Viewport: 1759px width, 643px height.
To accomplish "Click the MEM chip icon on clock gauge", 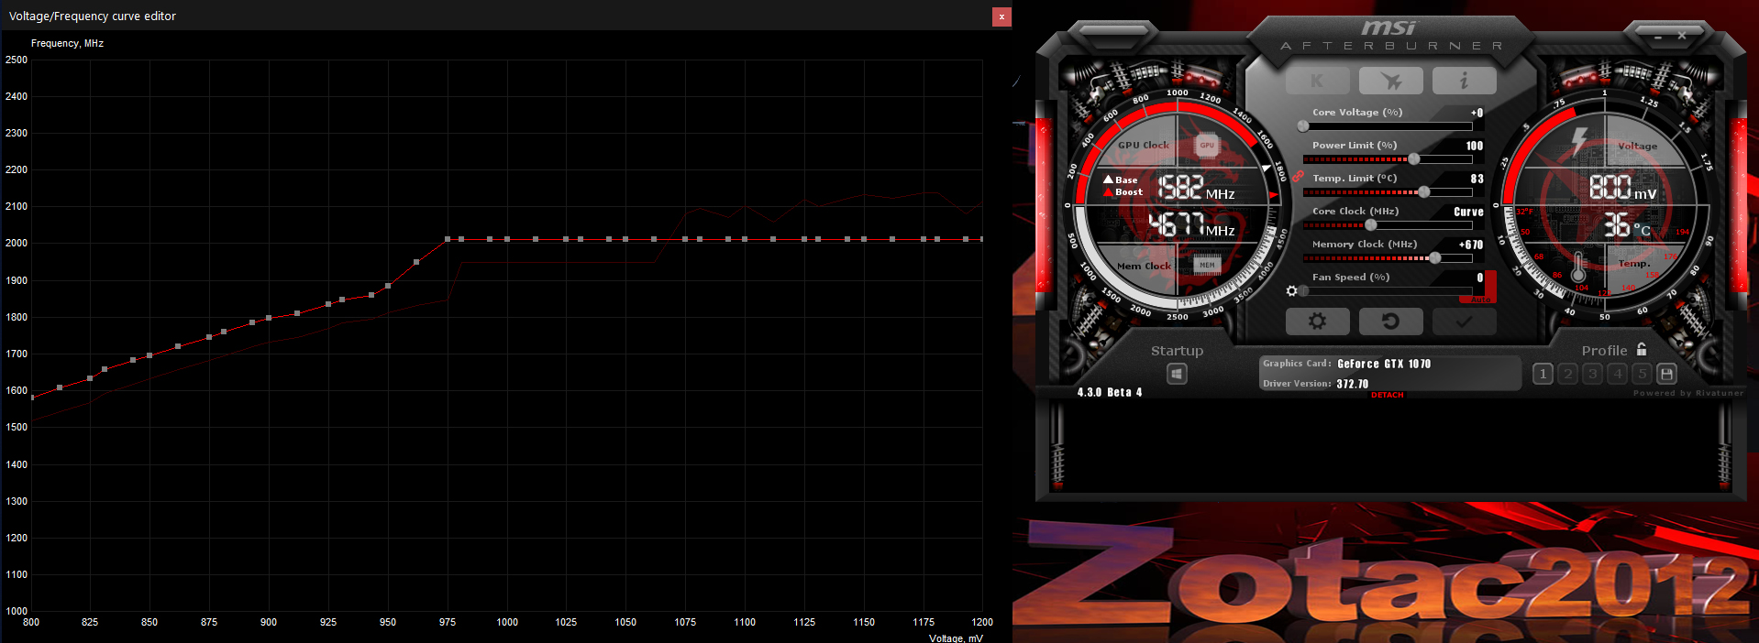I will (1207, 265).
